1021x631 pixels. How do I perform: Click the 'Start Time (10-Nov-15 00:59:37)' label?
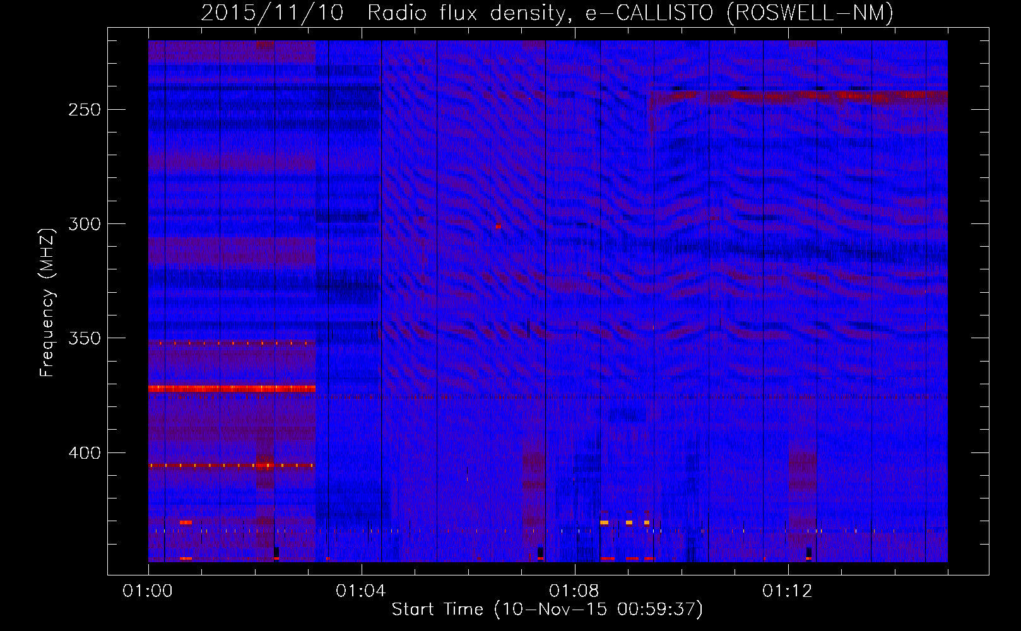tap(547, 610)
